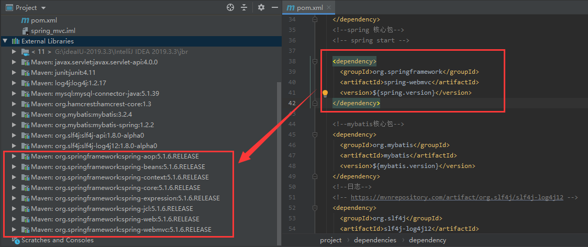
Task: Click fold end marker at line 42
Action: click(x=315, y=103)
